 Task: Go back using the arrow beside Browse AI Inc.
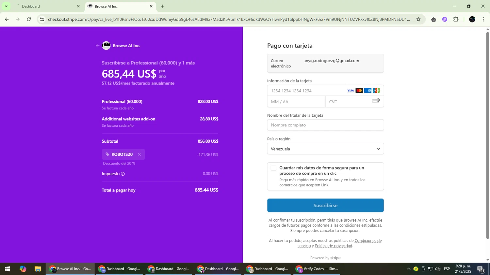[x=97, y=46]
